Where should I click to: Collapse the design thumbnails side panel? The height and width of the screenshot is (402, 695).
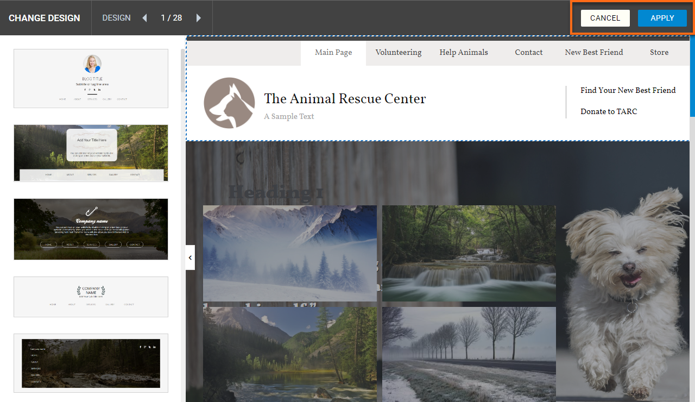coord(190,258)
